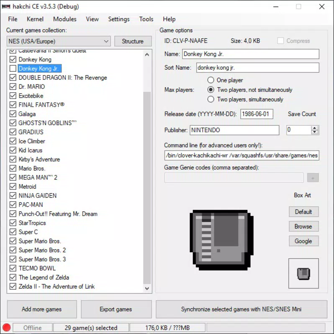This screenshot has height=334, width=334.
Task: Click the Structure button
Action: pyautogui.click(x=133, y=41)
